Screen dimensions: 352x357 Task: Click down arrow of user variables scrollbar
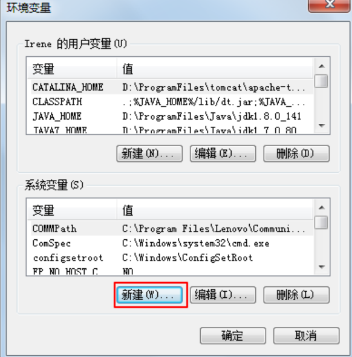321,126
